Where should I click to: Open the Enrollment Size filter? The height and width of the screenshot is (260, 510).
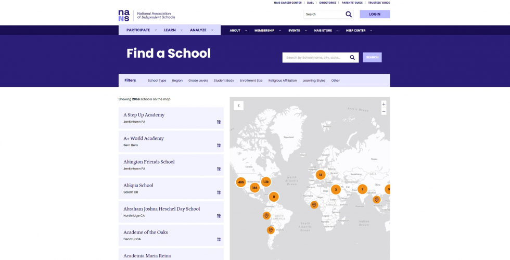[x=251, y=81]
